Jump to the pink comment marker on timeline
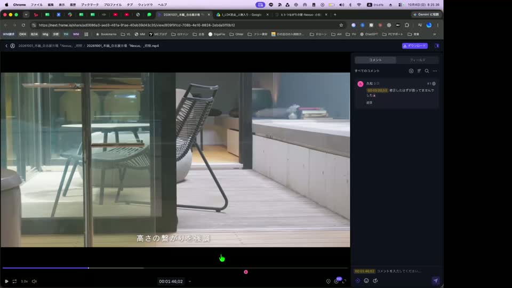Screen dimensions: 512x288 point(246,272)
